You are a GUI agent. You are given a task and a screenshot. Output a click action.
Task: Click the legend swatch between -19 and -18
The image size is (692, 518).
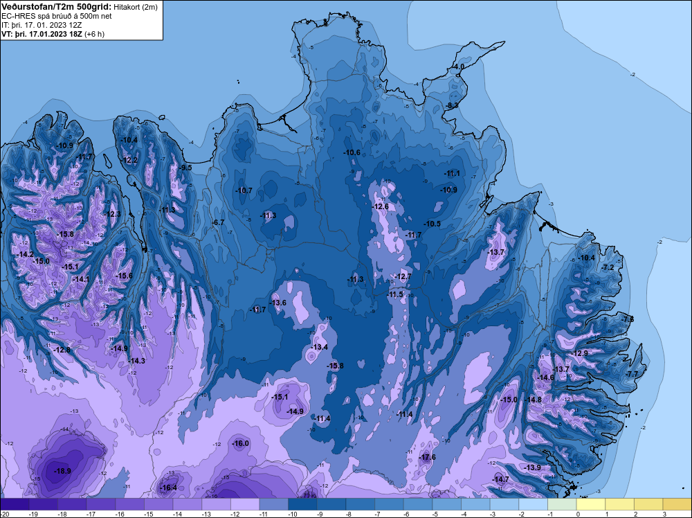43,504
